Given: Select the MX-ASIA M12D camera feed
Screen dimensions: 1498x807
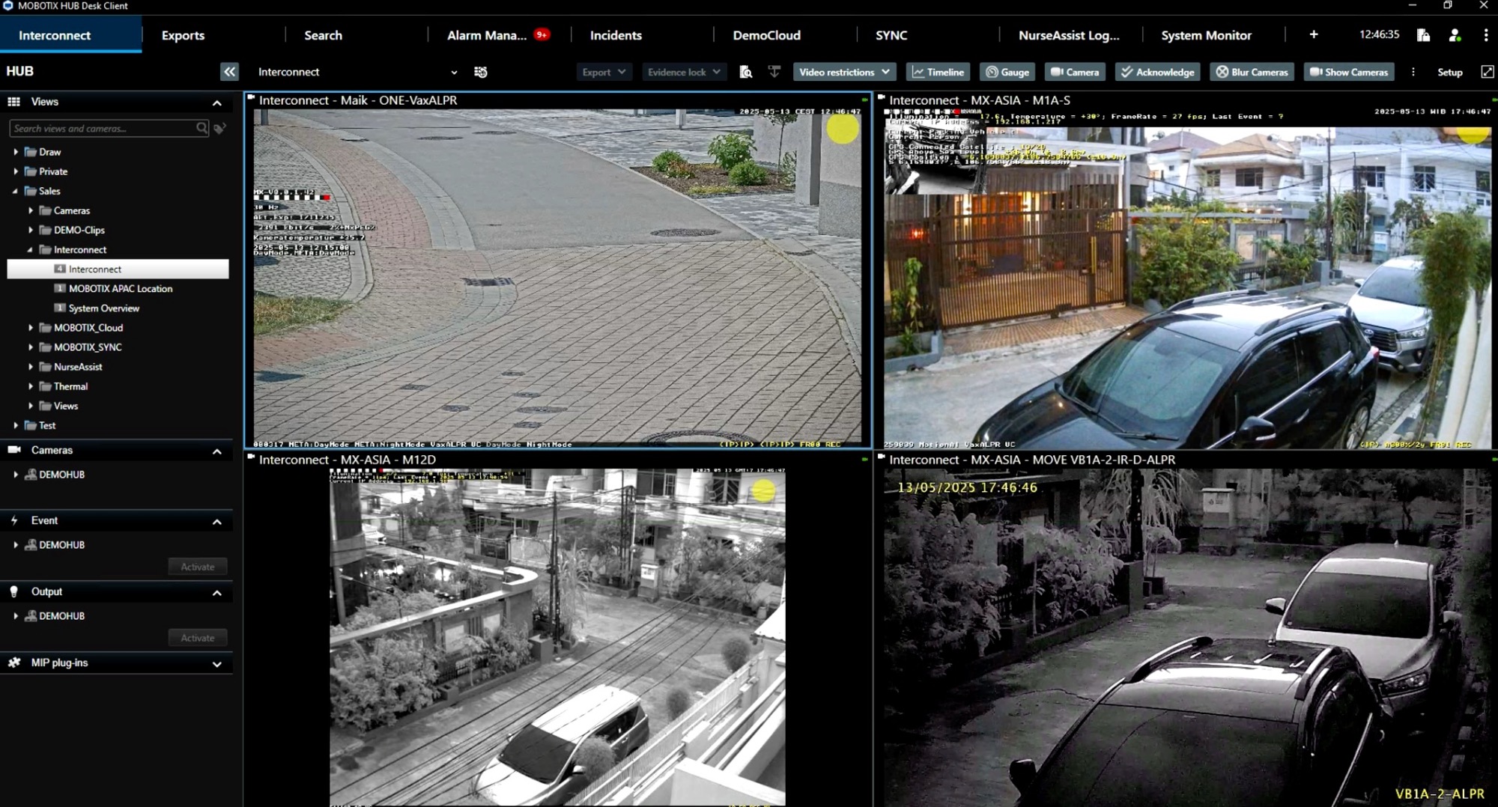Looking at the screenshot, I should (557, 636).
